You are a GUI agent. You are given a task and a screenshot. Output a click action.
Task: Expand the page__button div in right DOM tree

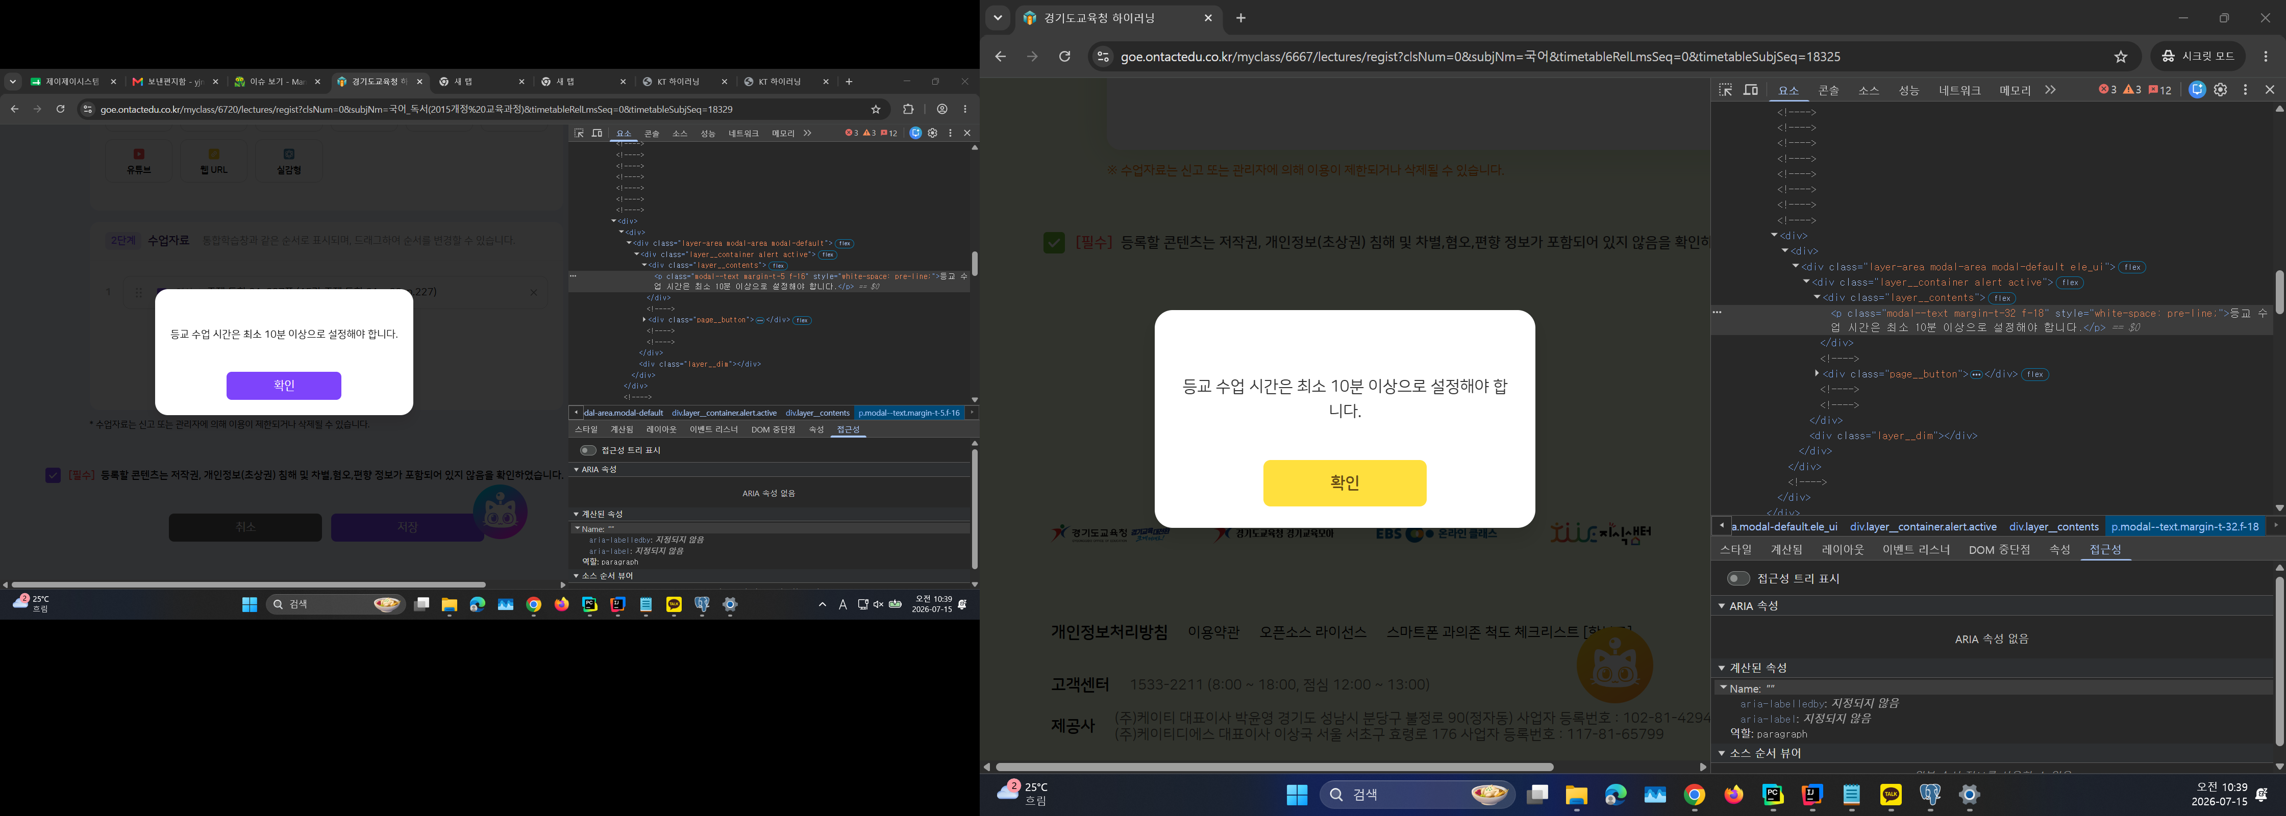1817,373
